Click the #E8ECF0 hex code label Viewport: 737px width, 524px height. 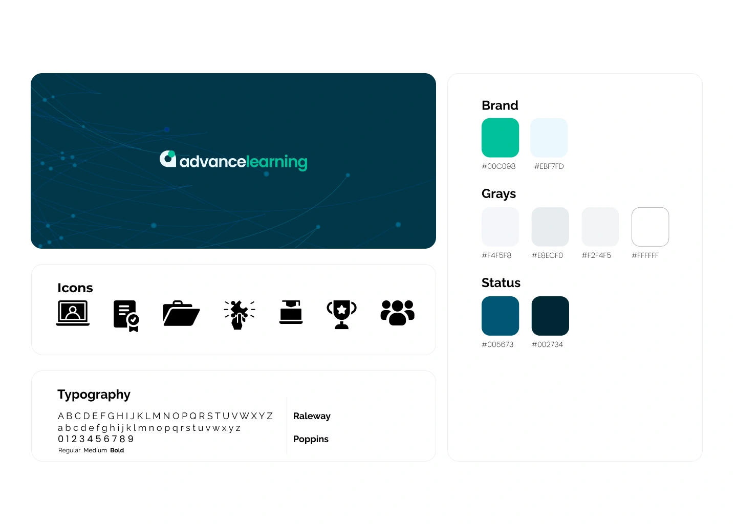click(x=547, y=255)
